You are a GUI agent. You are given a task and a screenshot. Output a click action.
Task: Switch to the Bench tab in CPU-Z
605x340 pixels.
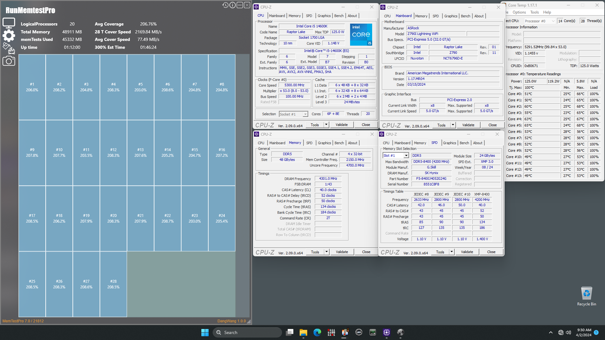339,15
